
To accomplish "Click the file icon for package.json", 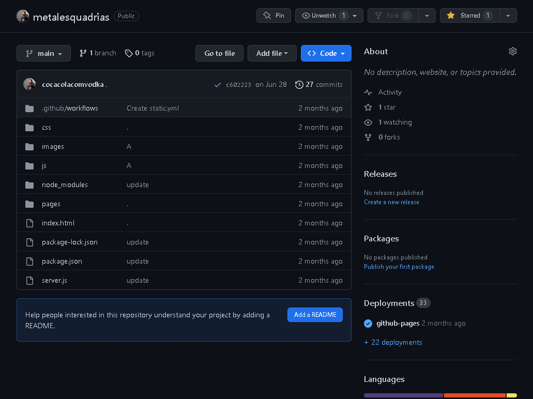I will coord(29,261).
